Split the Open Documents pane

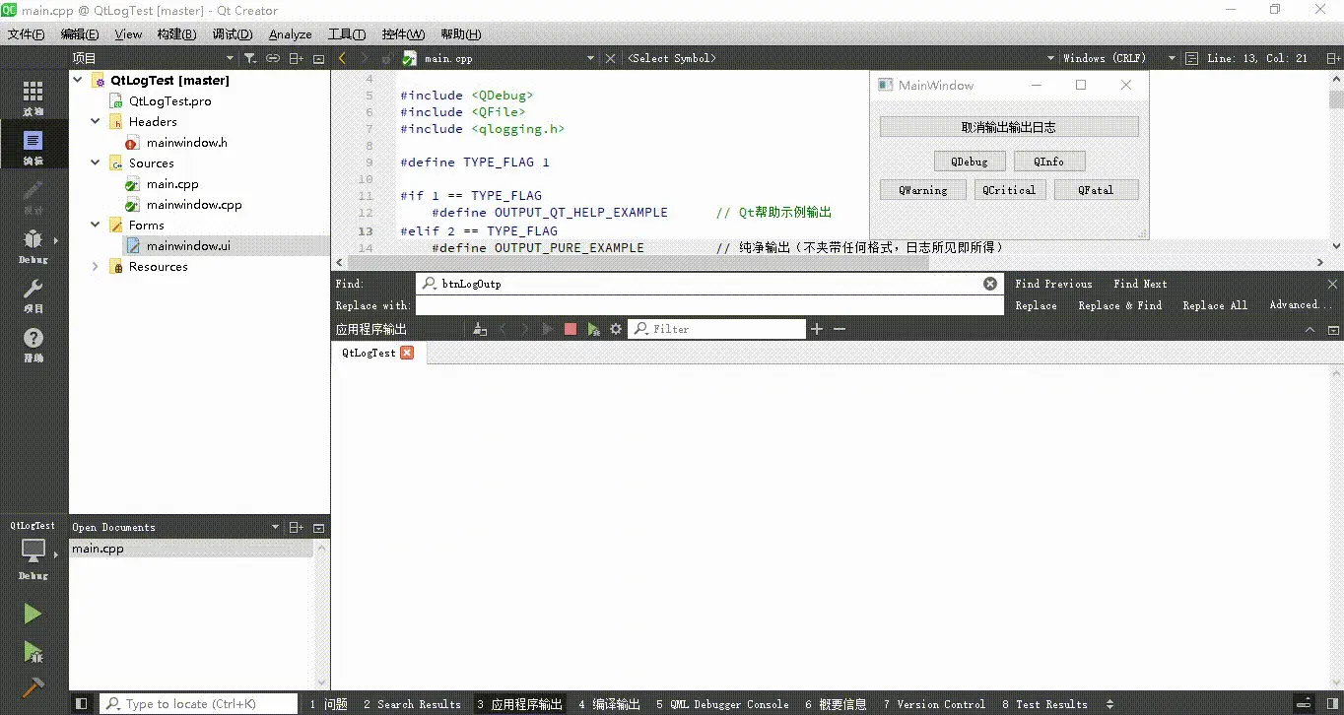click(297, 528)
